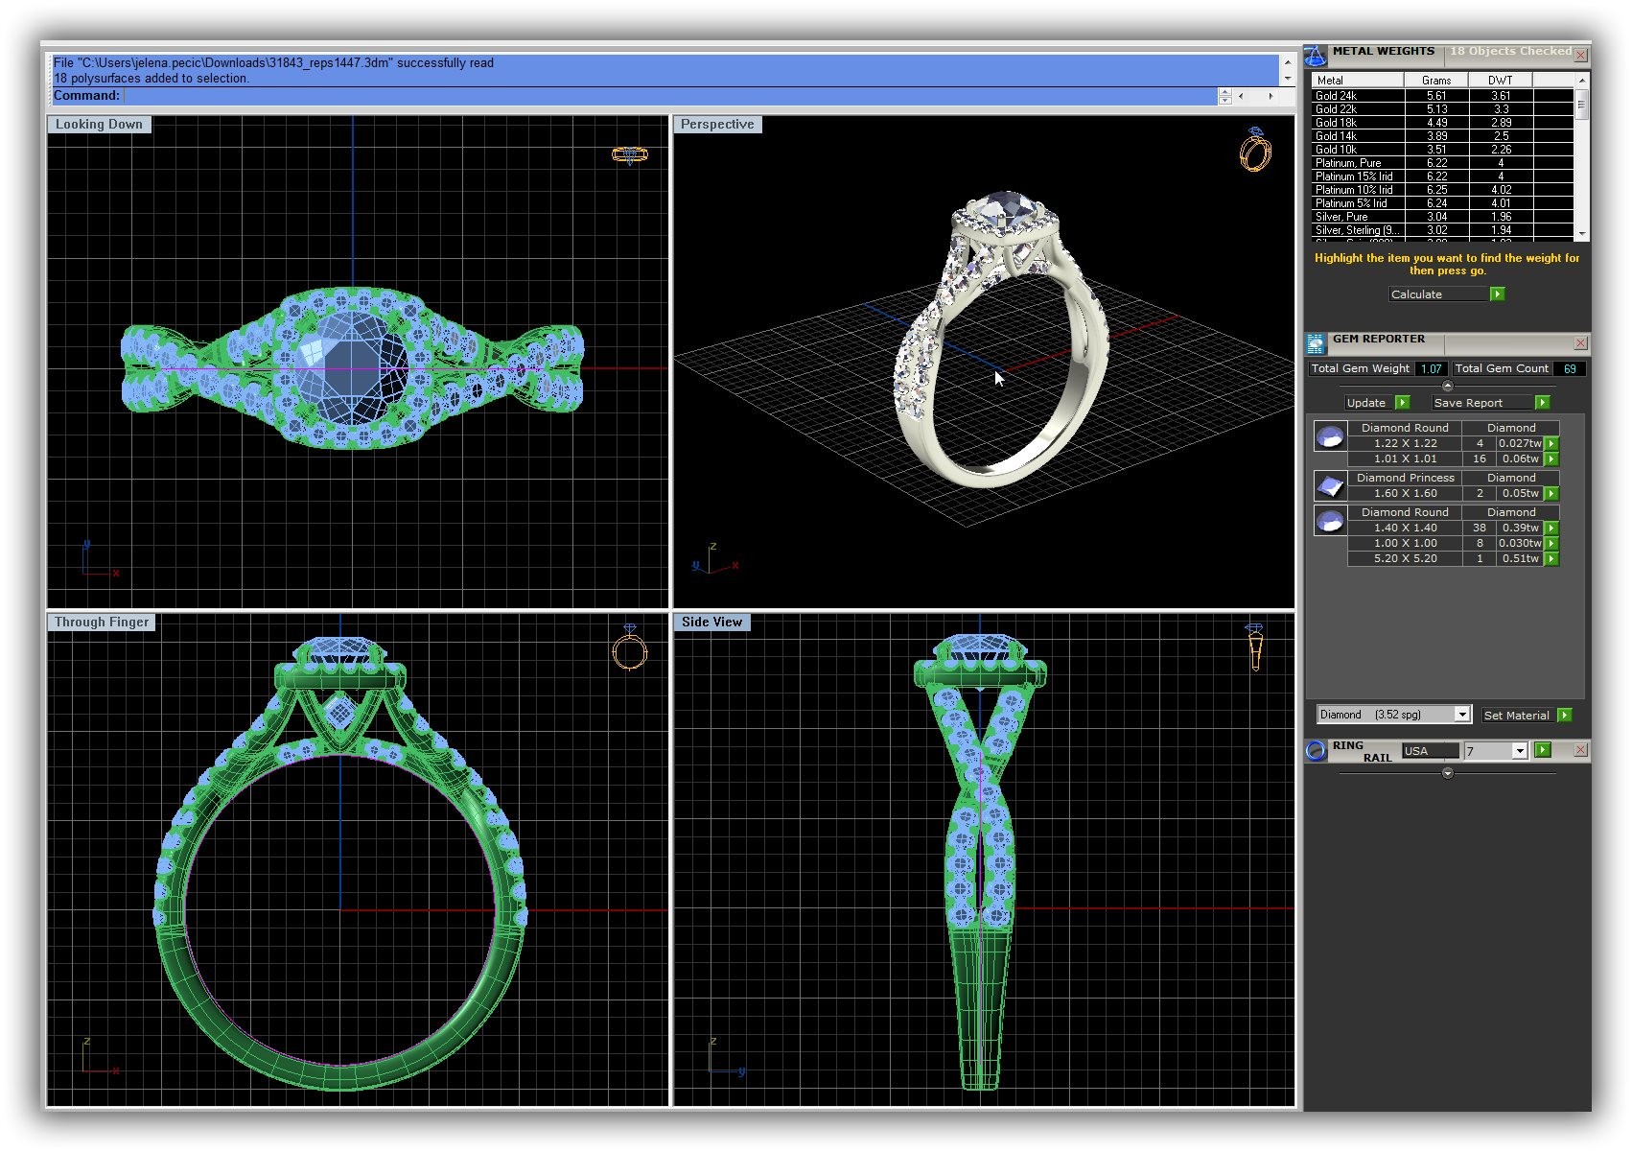Click the green arrow for the 5.20 X 5.20 diamond
The height and width of the screenshot is (1152, 1632).
[x=1550, y=558]
